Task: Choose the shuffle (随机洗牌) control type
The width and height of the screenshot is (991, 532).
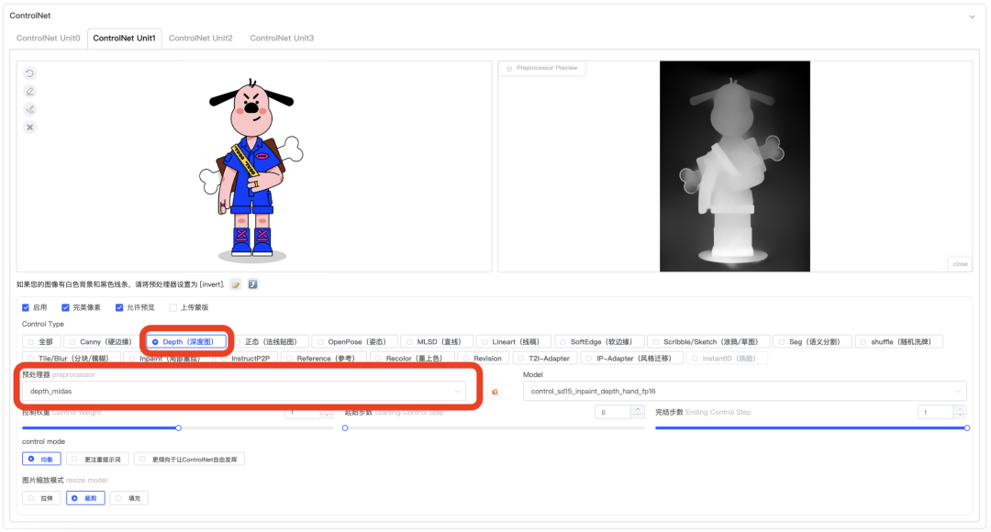Action: point(898,342)
